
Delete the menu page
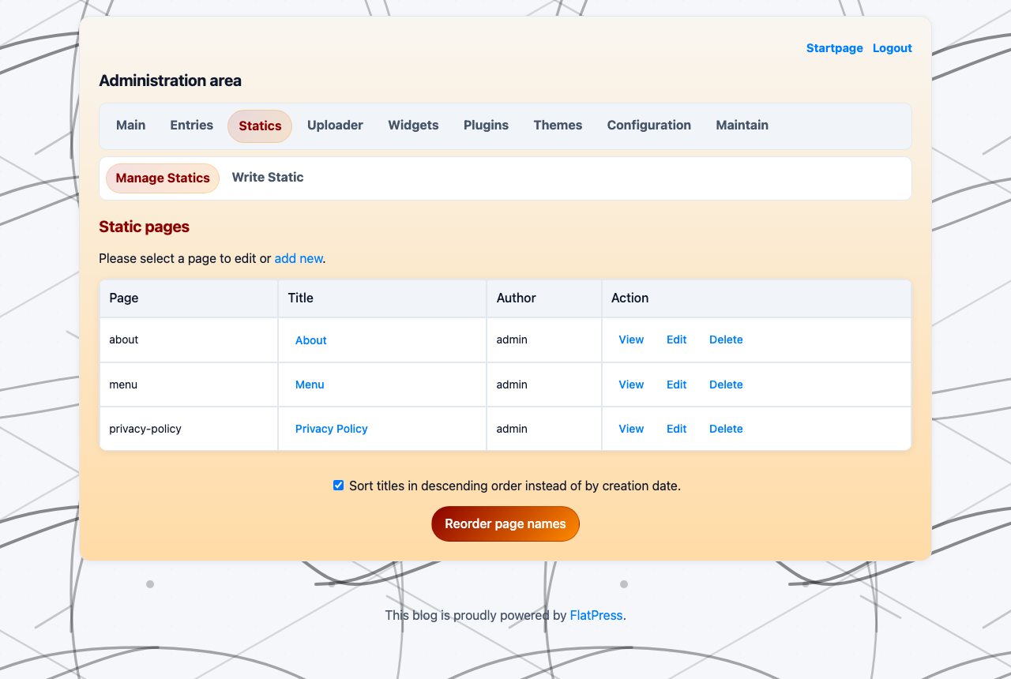tap(726, 385)
